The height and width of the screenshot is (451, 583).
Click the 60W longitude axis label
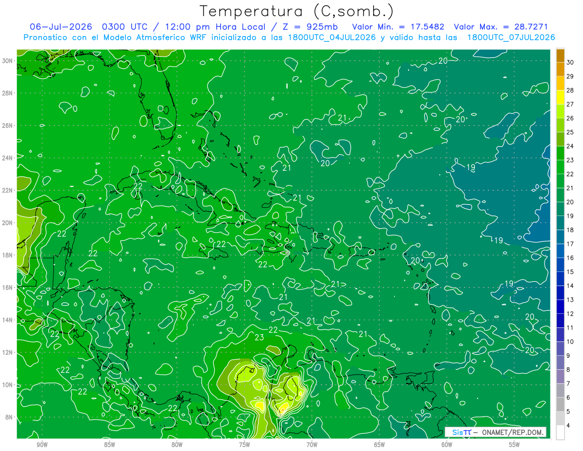click(x=447, y=445)
